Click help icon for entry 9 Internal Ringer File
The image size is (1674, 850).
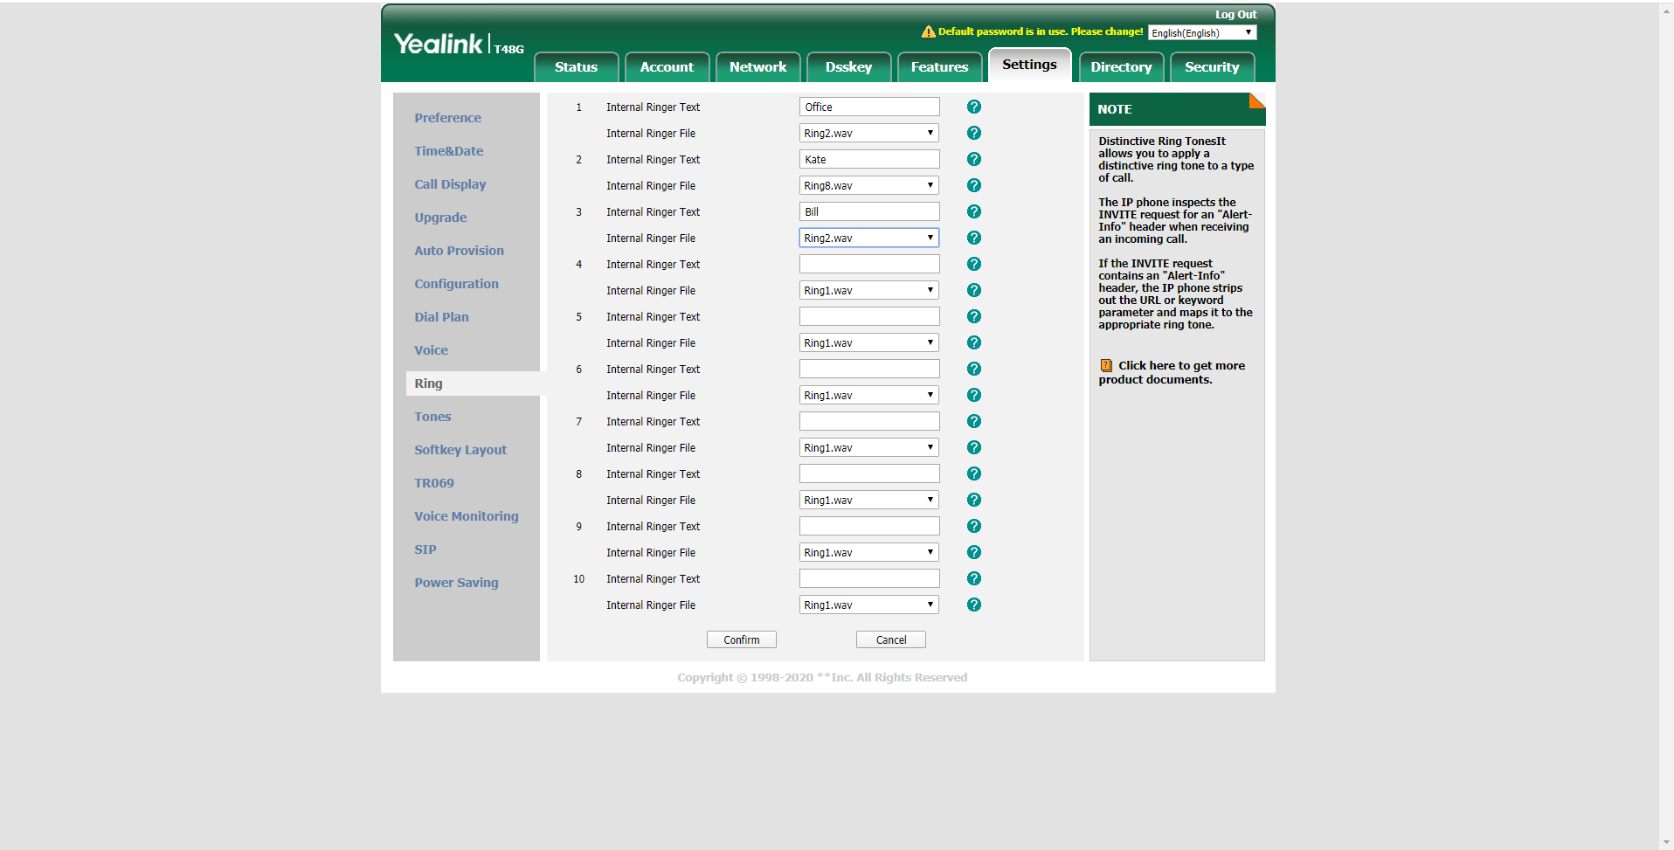click(974, 552)
